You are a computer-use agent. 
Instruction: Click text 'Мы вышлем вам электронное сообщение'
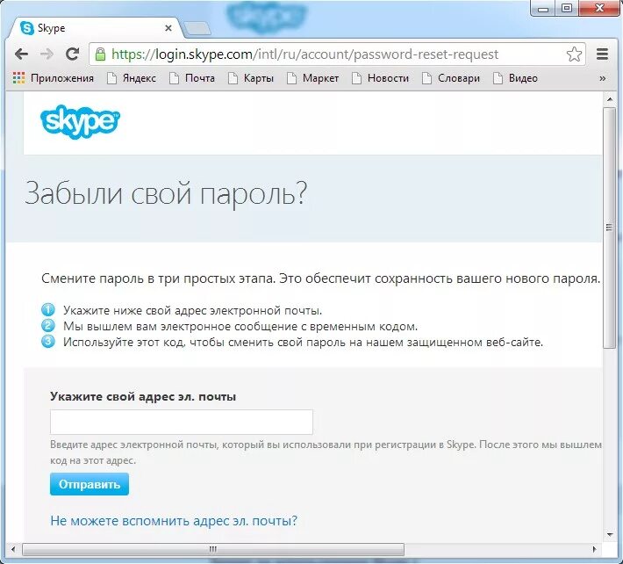pos(182,327)
